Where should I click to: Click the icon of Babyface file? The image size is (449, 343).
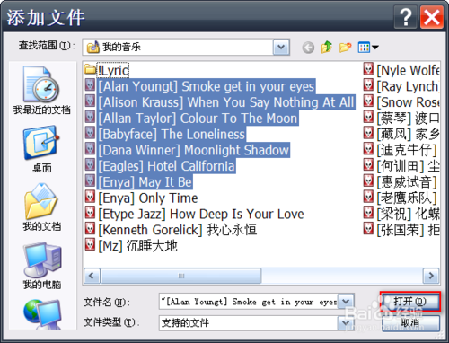tap(90, 134)
